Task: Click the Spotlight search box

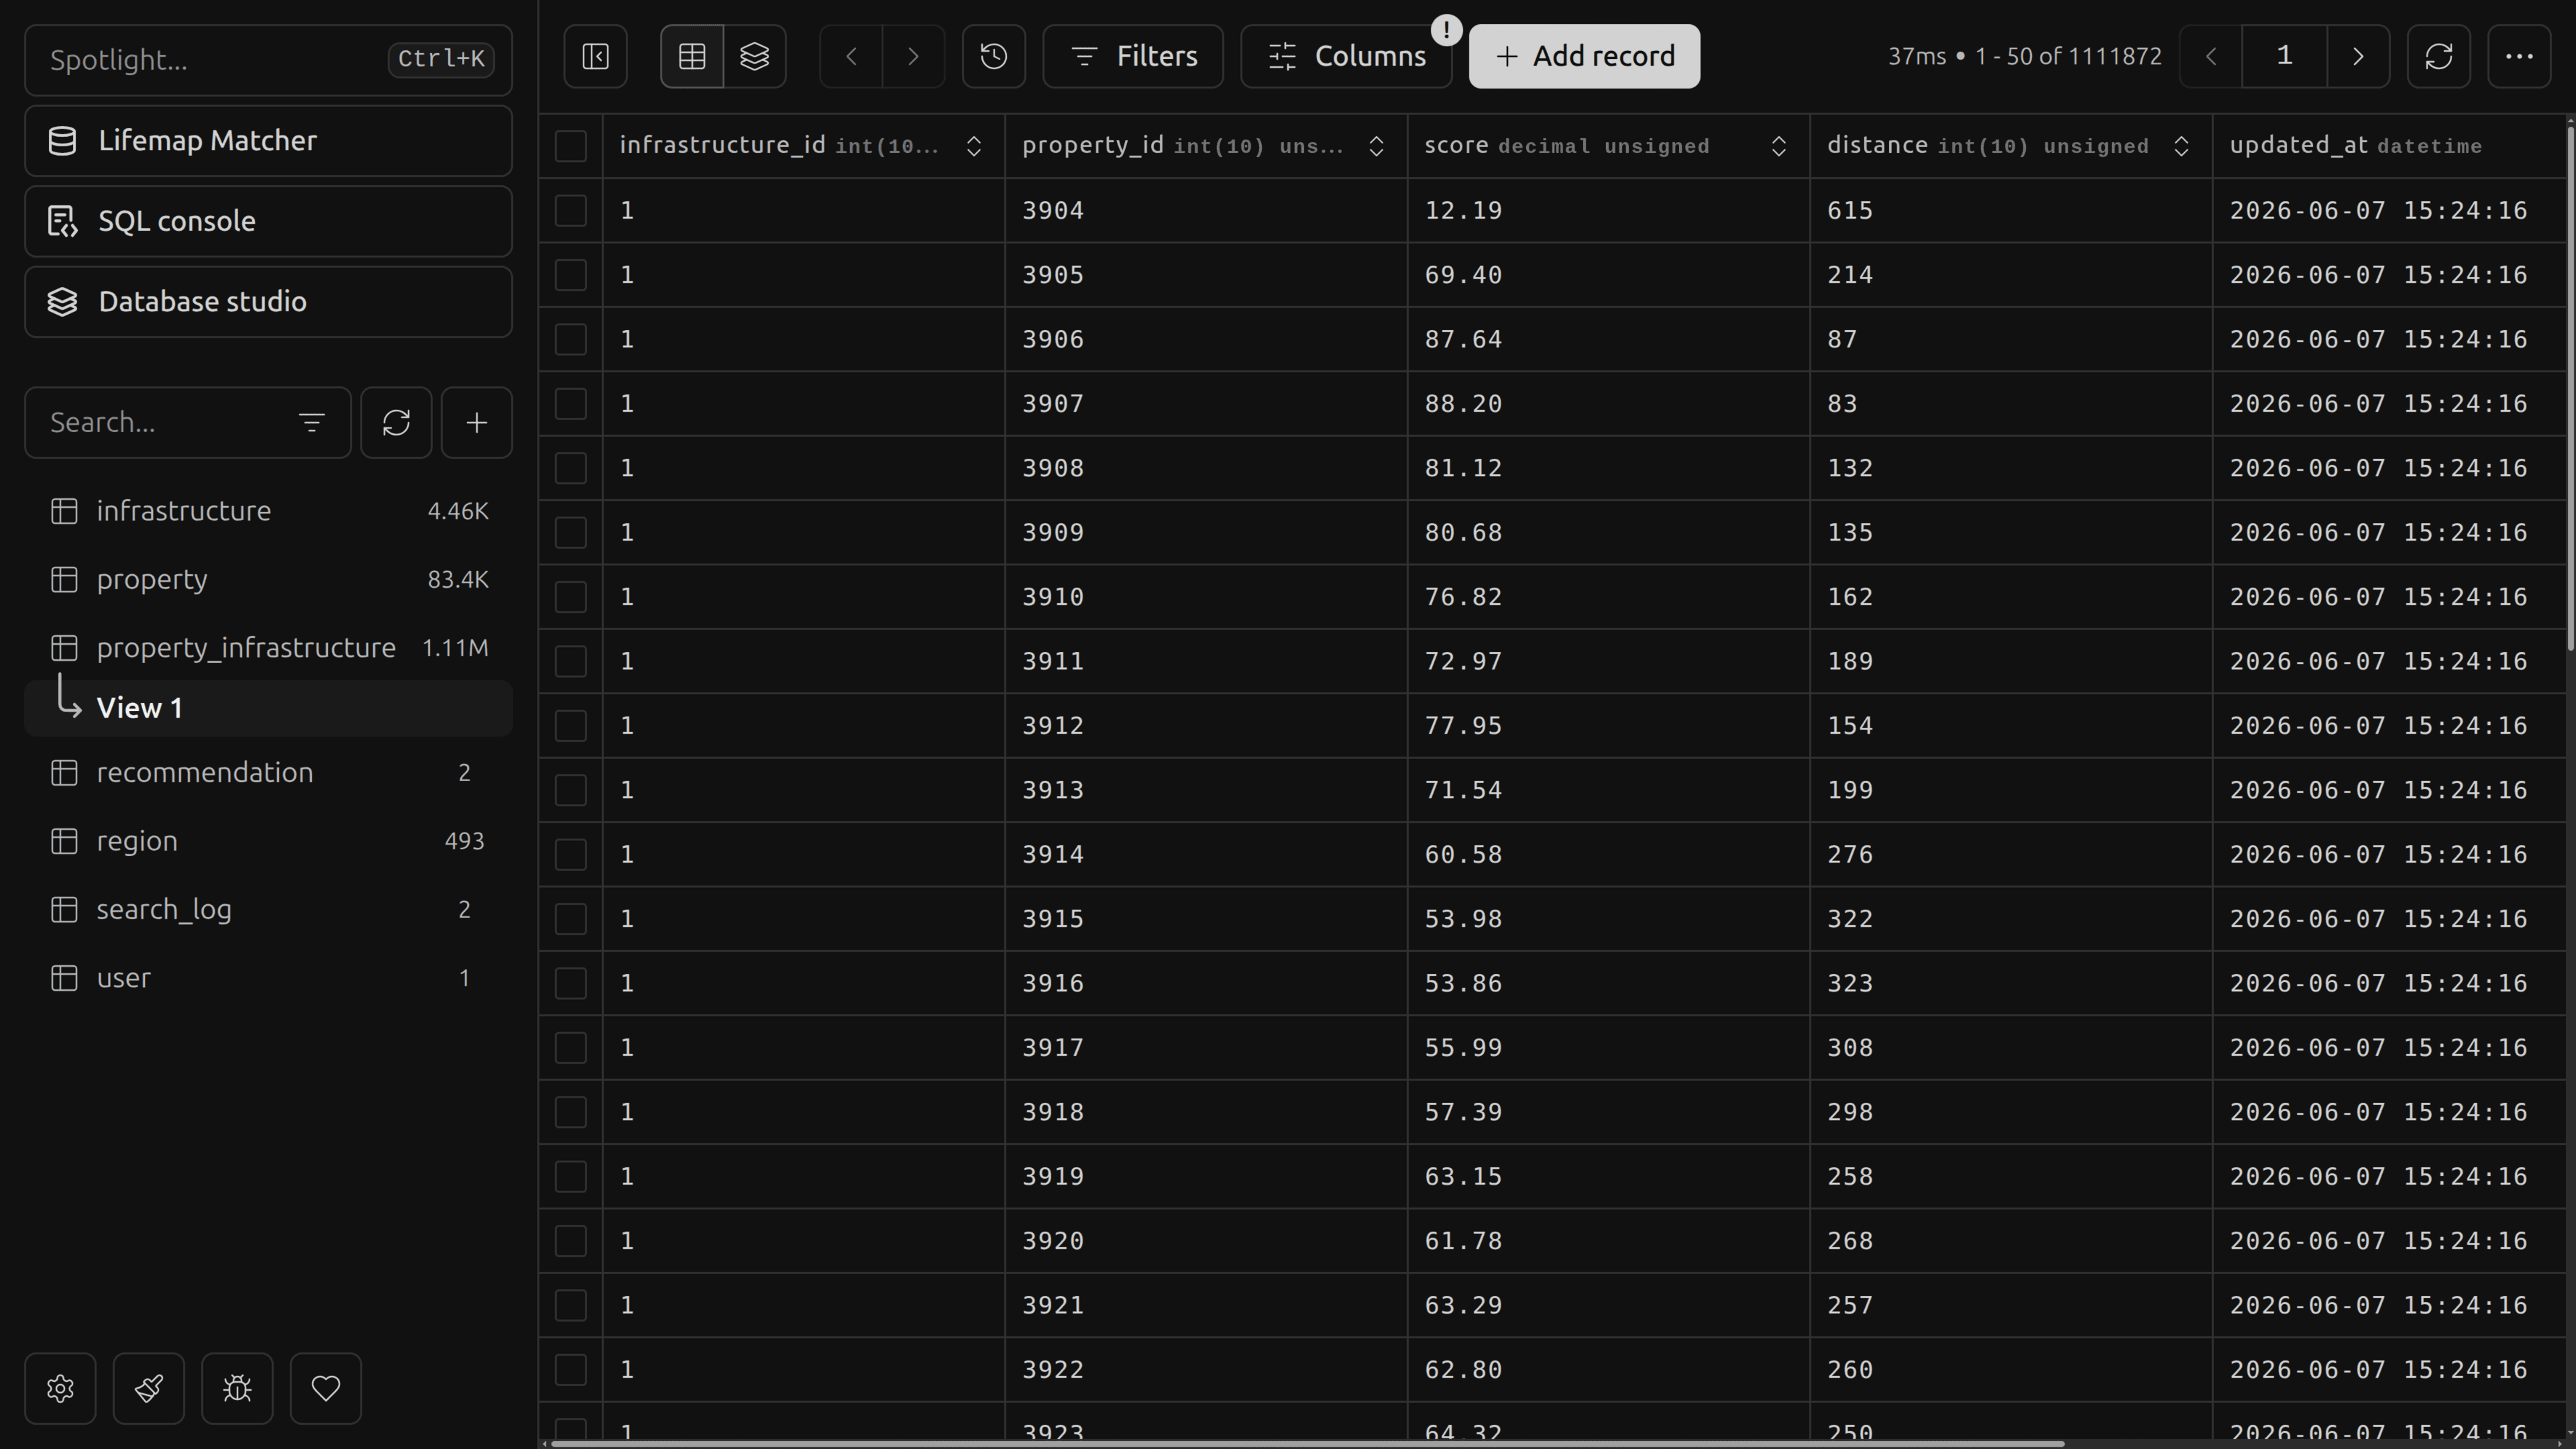Action: 268,60
